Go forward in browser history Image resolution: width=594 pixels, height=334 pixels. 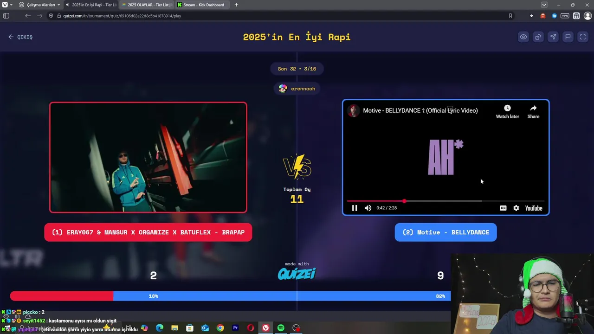[40, 16]
